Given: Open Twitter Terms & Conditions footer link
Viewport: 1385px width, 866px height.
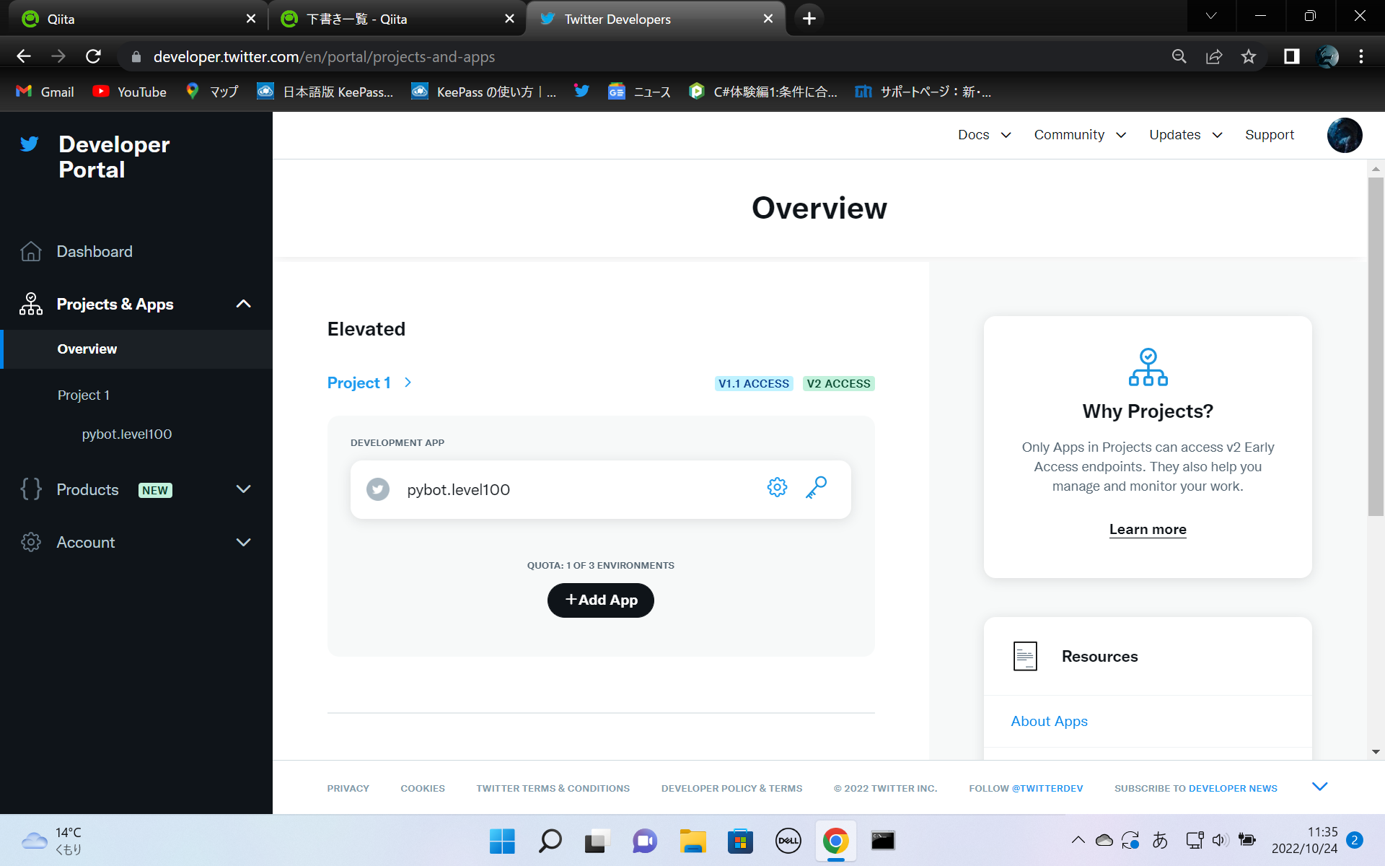Looking at the screenshot, I should [x=553, y=788].
